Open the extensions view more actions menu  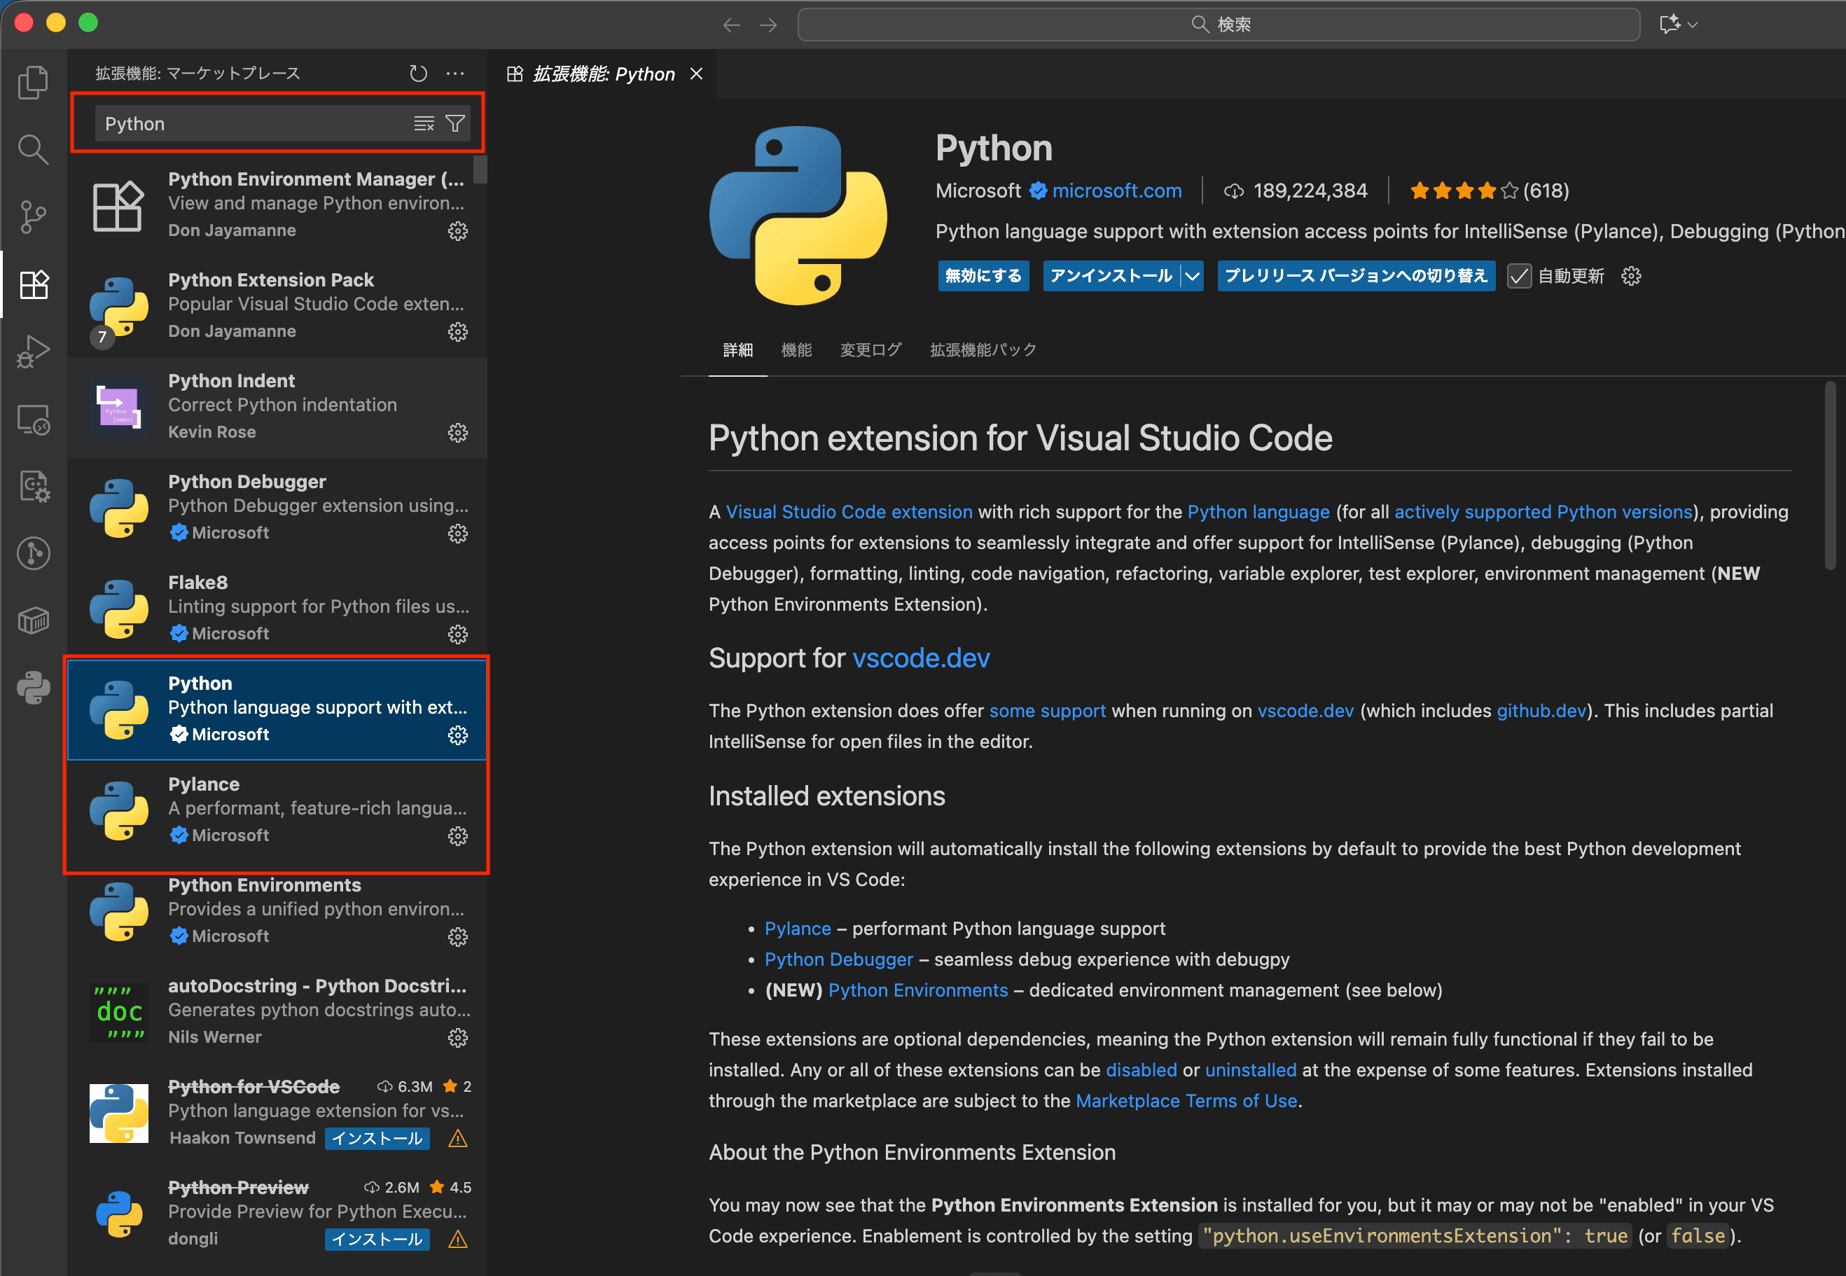pyautogui.click(x=456, y=74)
